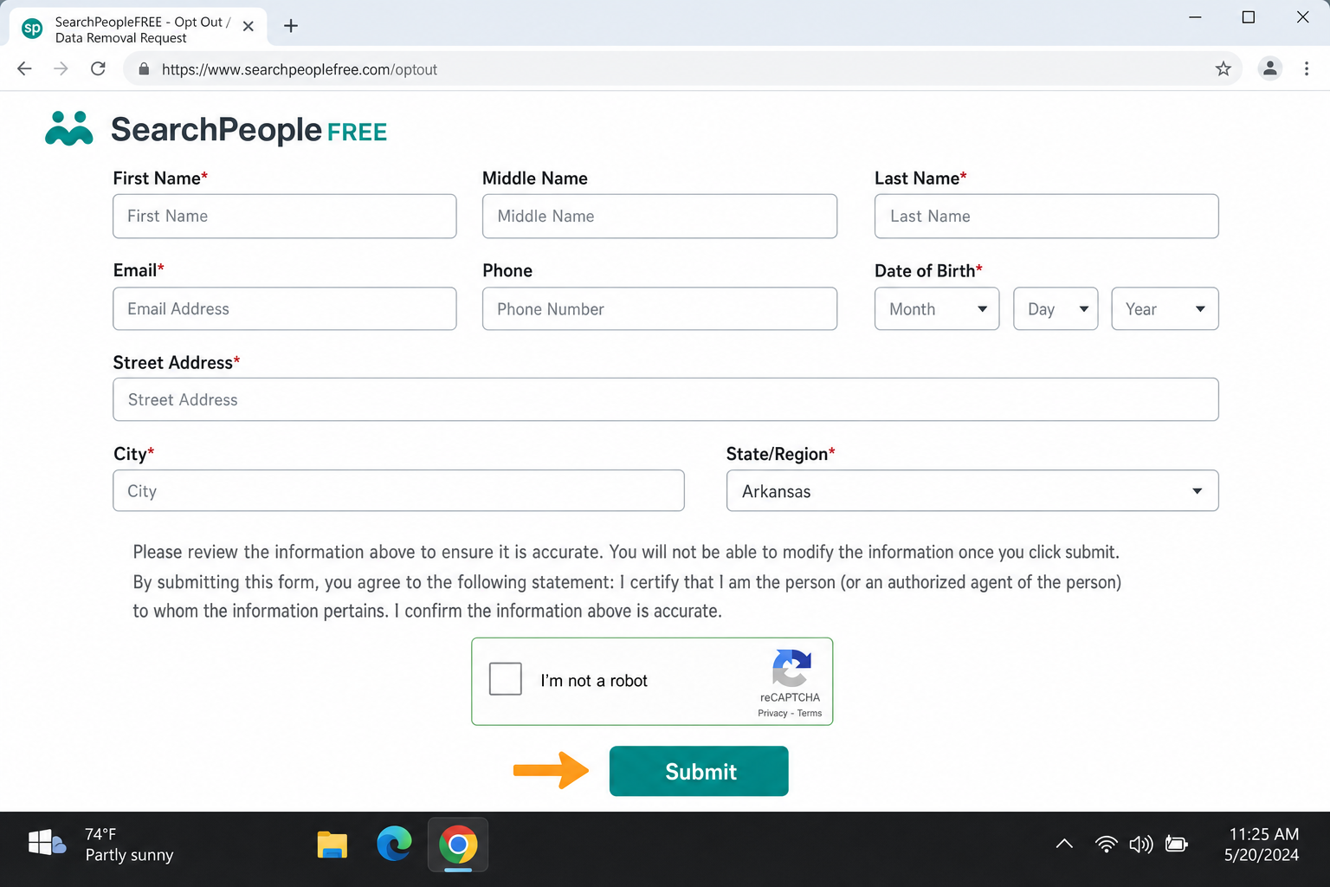
Task: Open the Chrome profile avatar icon
Action: 1269,68
